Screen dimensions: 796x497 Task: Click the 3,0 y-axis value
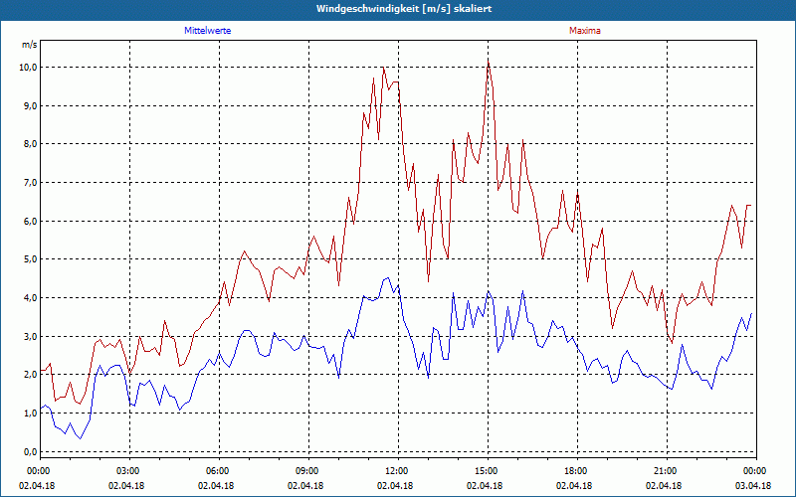tap(31, 336)
